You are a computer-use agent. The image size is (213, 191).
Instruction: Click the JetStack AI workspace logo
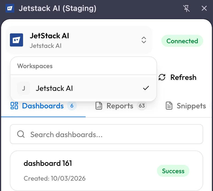click(x=16, y=40)
